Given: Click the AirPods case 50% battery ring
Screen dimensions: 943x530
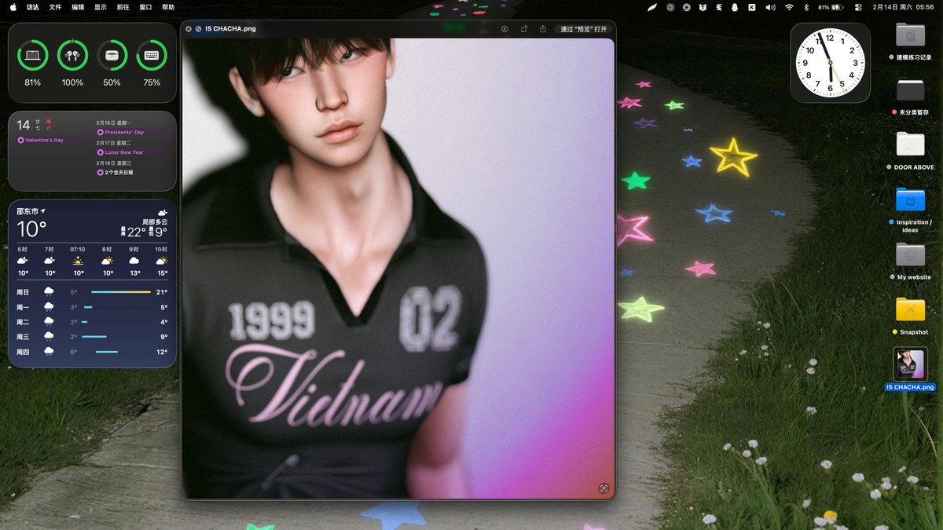Looking at the screenshot, I should (112, 56).
